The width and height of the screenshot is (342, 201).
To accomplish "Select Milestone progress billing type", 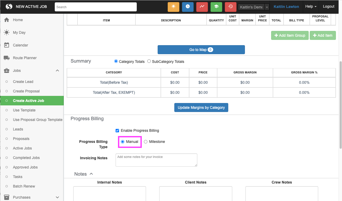I will click(146, 142).
